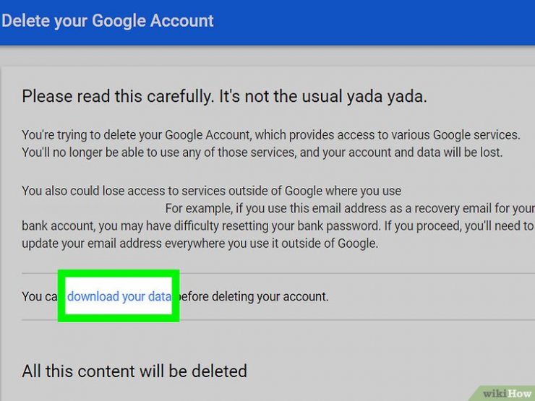The height and width of the screenshot is (401, 535).
Task: Click the blank redacted area after "where you use"
Action: (463, 191)
